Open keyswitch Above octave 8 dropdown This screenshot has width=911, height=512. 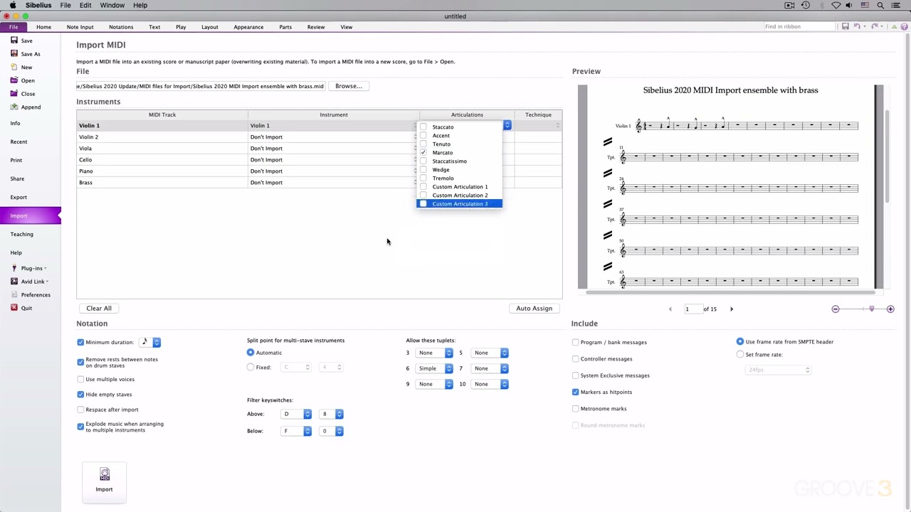tap(331, 414)
